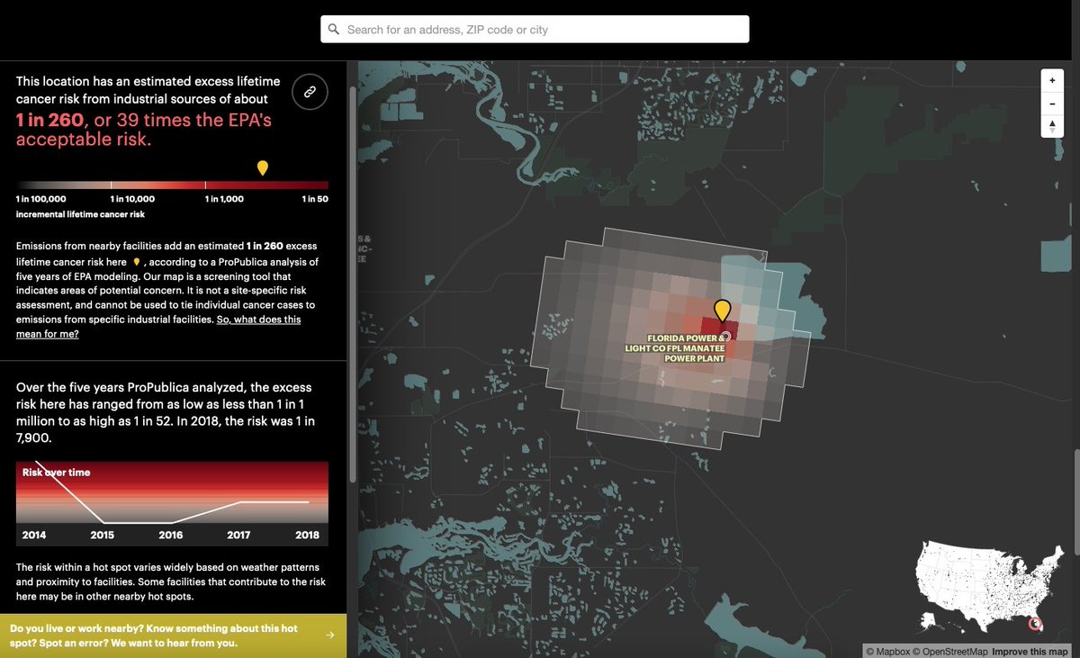Viewport: 1080px width, 658px height.
Task: Click the 2016 label on the chart
Action: [171, 535]
